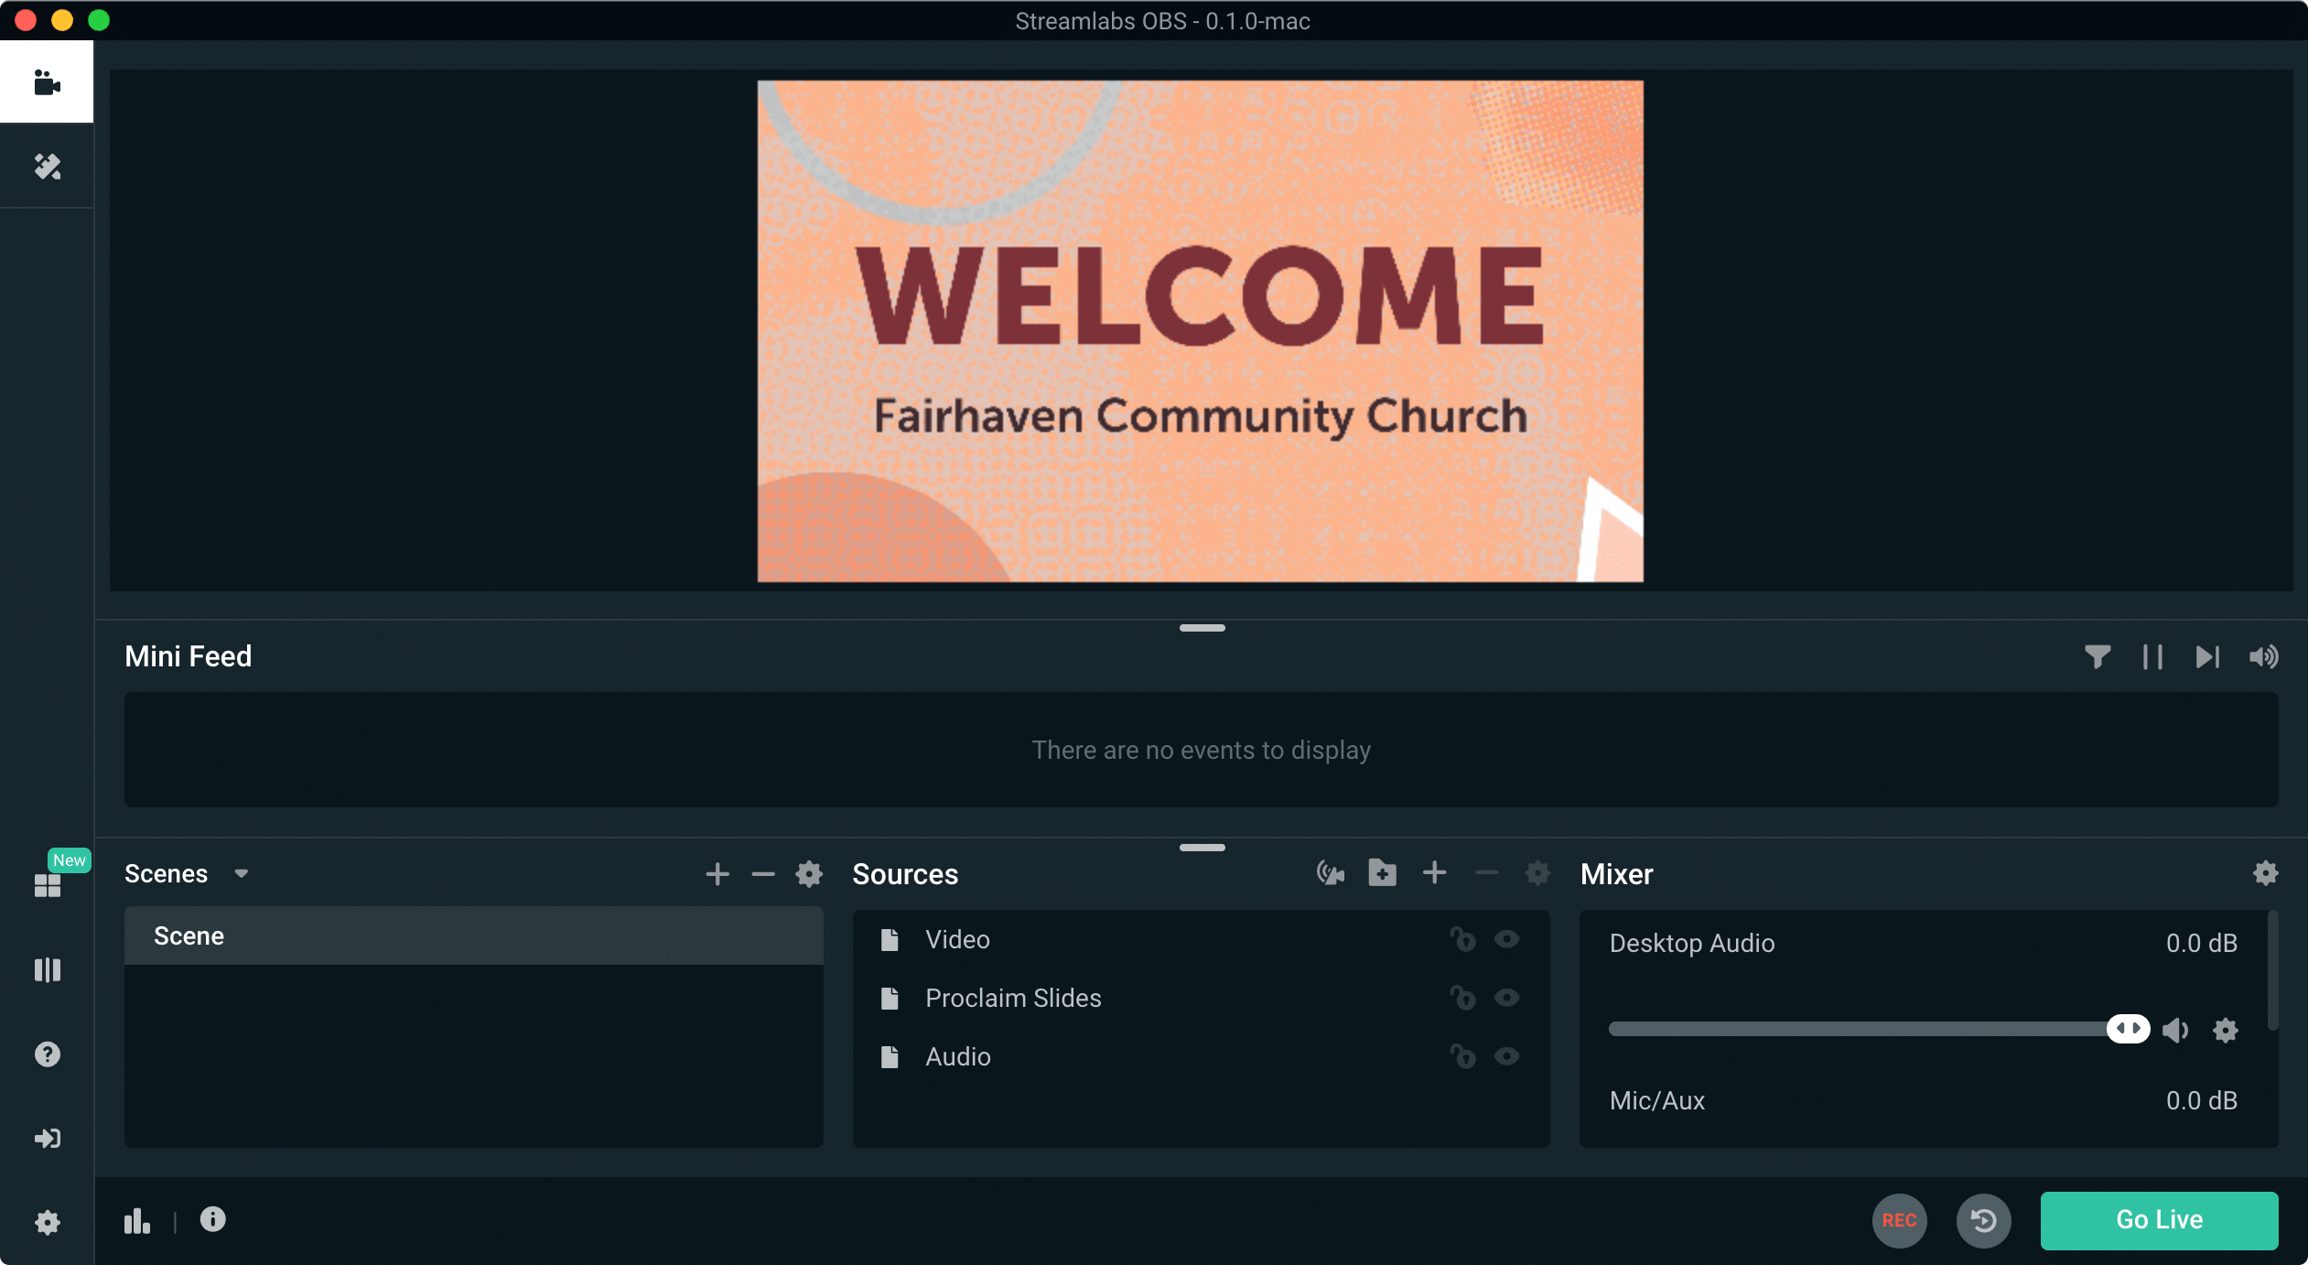Screen dimensions: 2308x1265
Task: Open the App Store icon marked New
Action: coord(48,884)
